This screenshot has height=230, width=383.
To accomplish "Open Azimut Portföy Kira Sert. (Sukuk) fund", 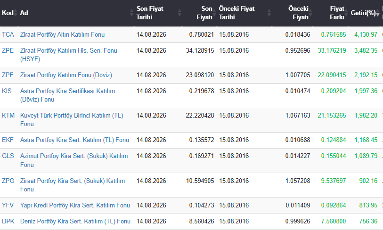I will tap(74, 160).
